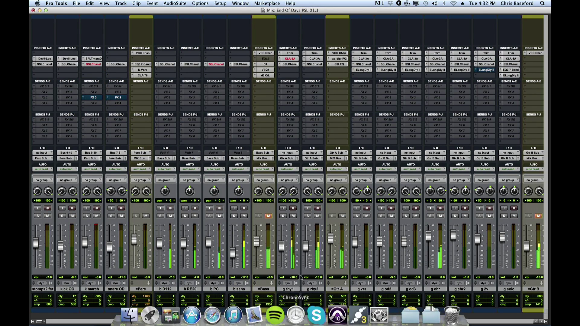This screenshot has height=326, width=580.
Task: Open Safari from the Dock
Action: [212, 315]
